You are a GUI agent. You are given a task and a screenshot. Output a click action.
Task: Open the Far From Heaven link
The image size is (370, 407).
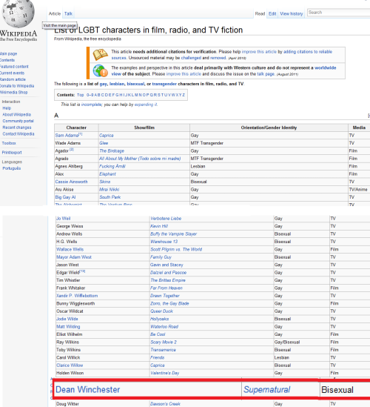point(166,288)
